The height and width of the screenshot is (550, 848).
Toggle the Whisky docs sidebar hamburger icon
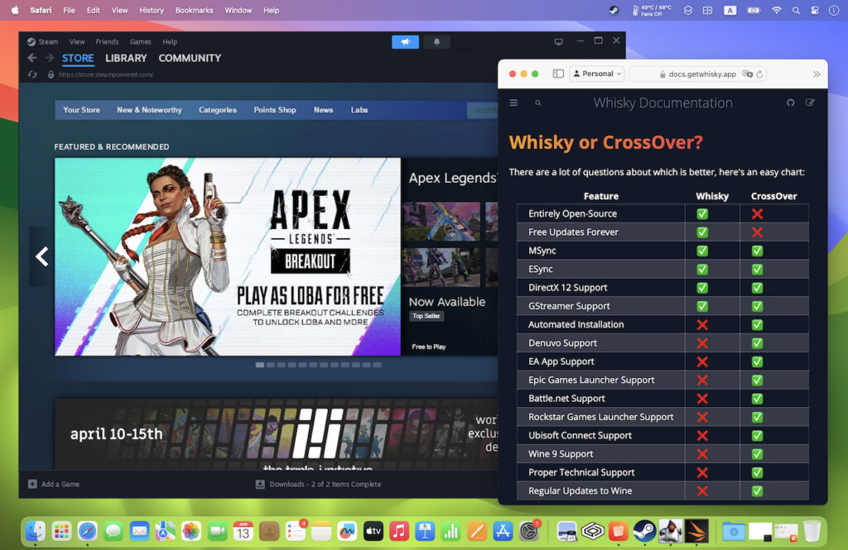pyautogui.click(x=513, y=103)
